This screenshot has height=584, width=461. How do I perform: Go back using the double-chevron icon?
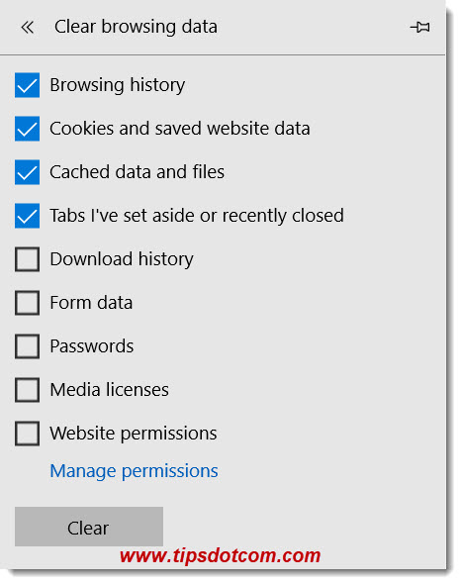[27, 27]
